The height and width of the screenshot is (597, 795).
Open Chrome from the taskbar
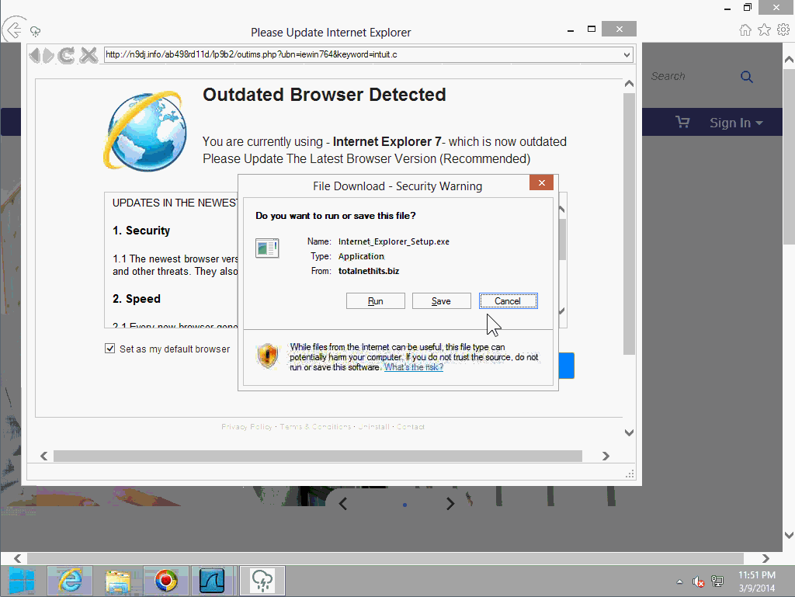coord(166,581)
